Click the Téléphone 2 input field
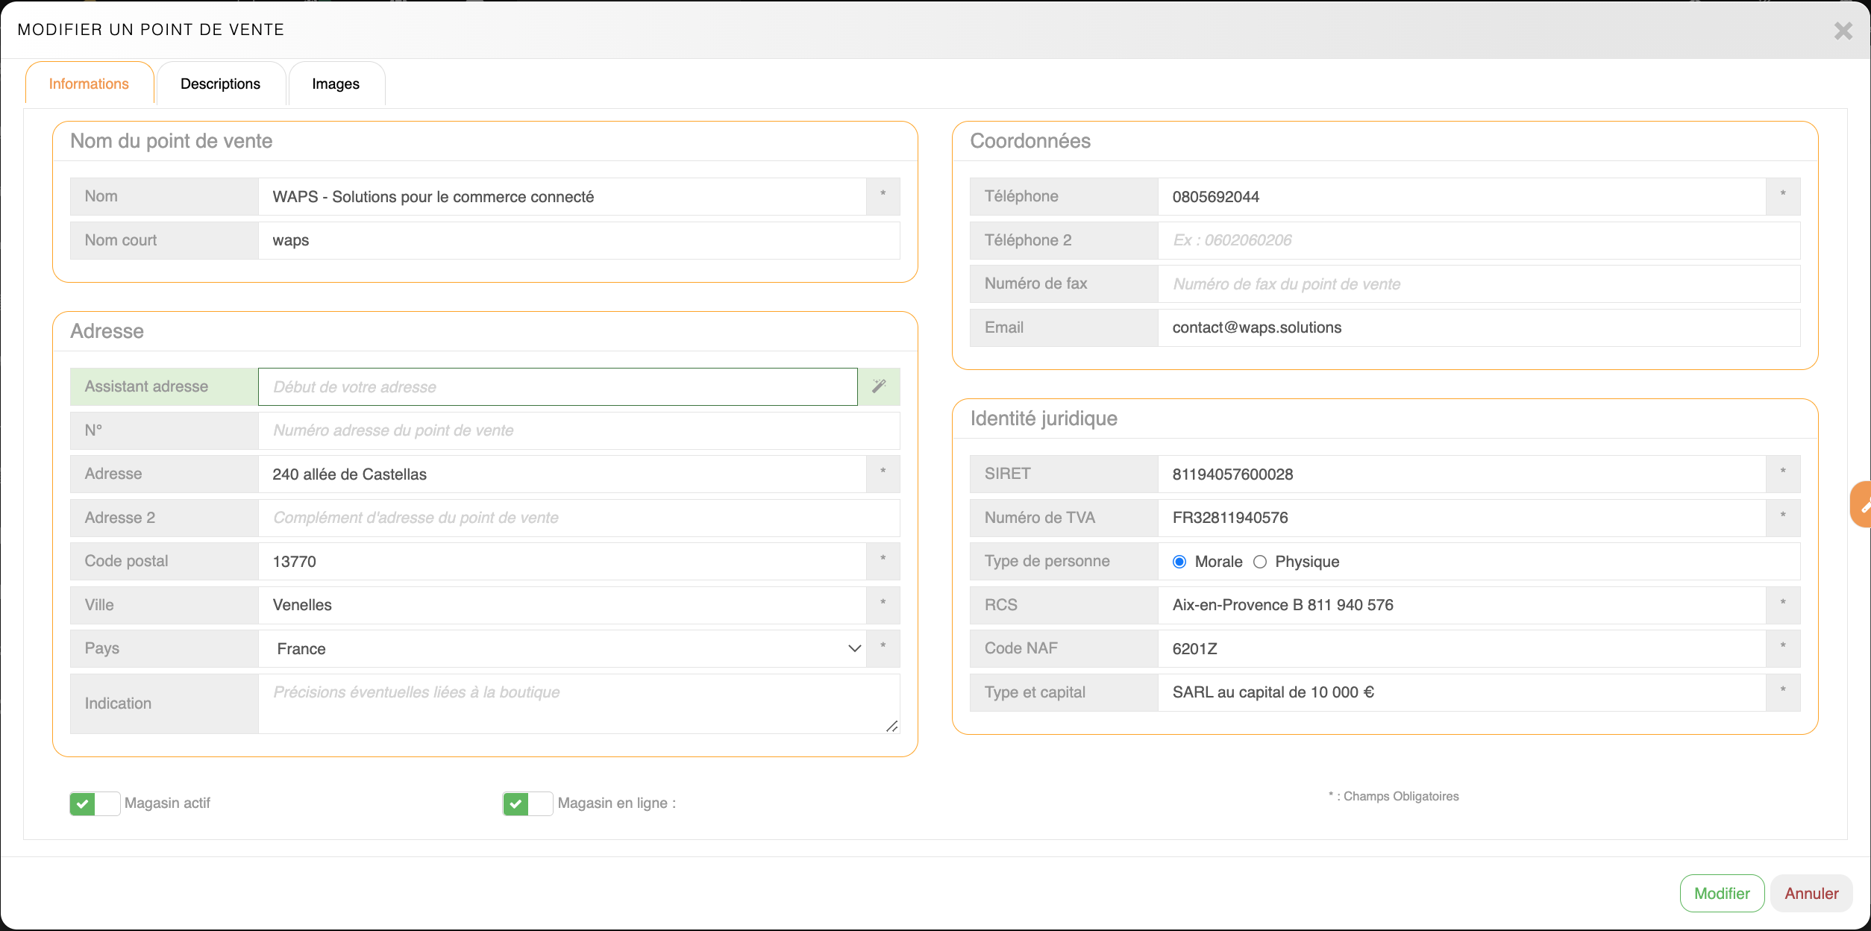 click(1477, 240)
